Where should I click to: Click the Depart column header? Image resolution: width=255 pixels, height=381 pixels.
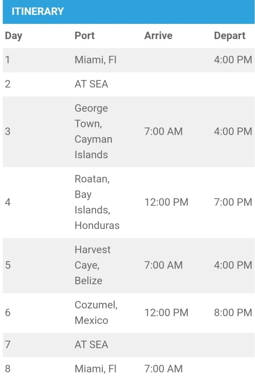pos(229,36)
